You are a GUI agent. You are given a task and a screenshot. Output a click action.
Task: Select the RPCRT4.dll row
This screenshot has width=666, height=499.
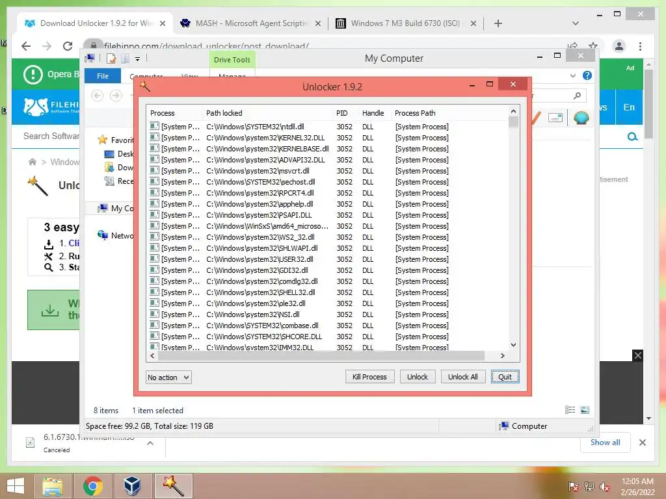tap(327, 192)
